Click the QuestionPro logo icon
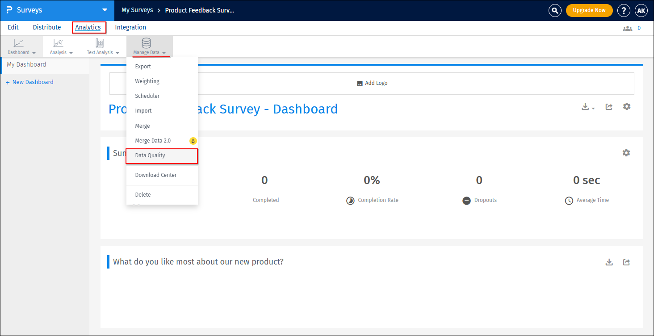Screen dimensions: 654x336 coord(9,10)
